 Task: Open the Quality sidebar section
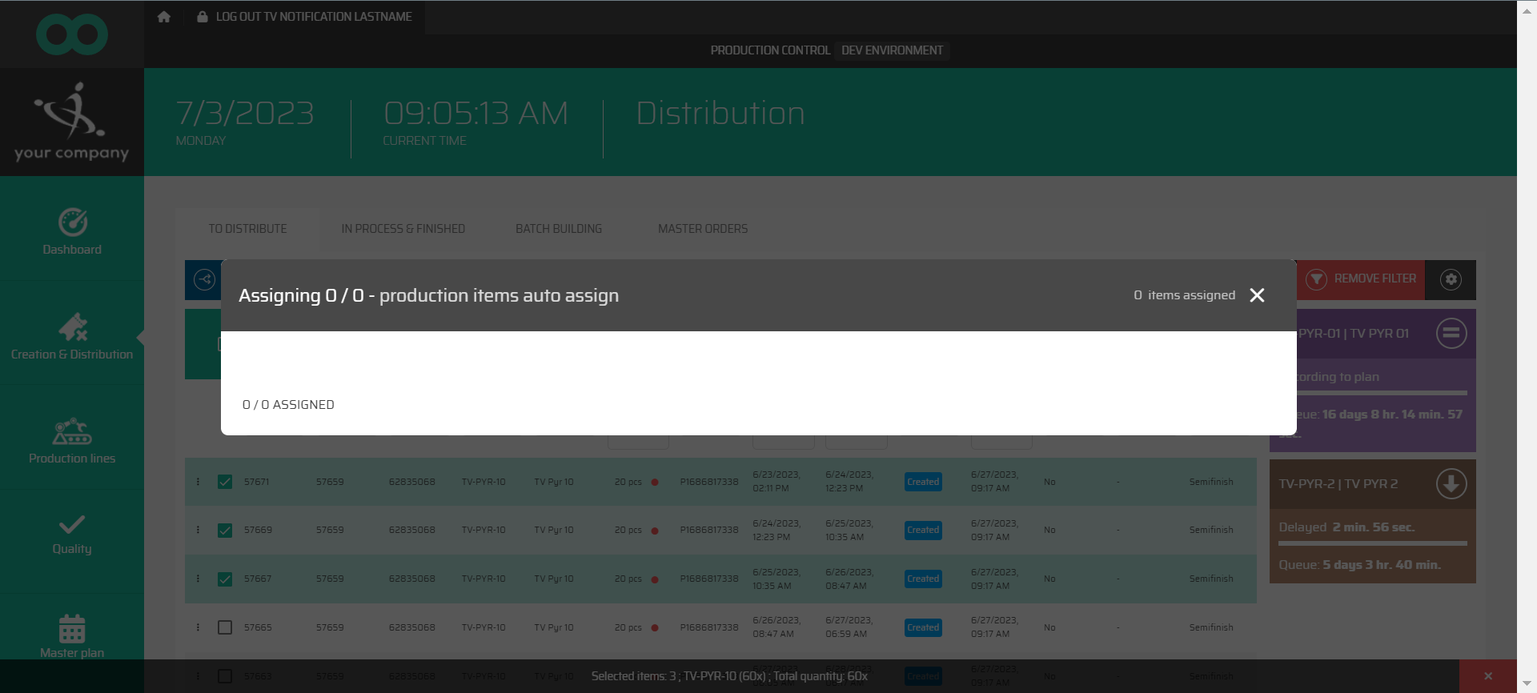pos(72,535)
